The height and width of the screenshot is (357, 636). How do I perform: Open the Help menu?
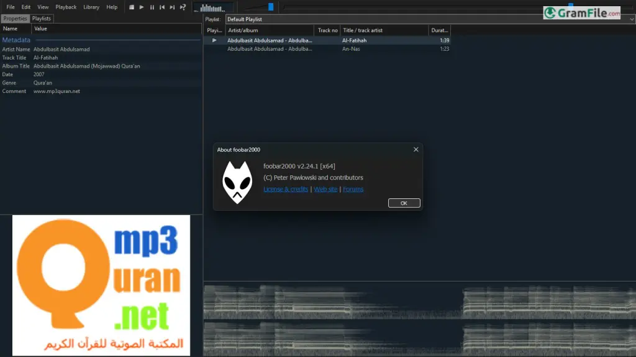112,7
